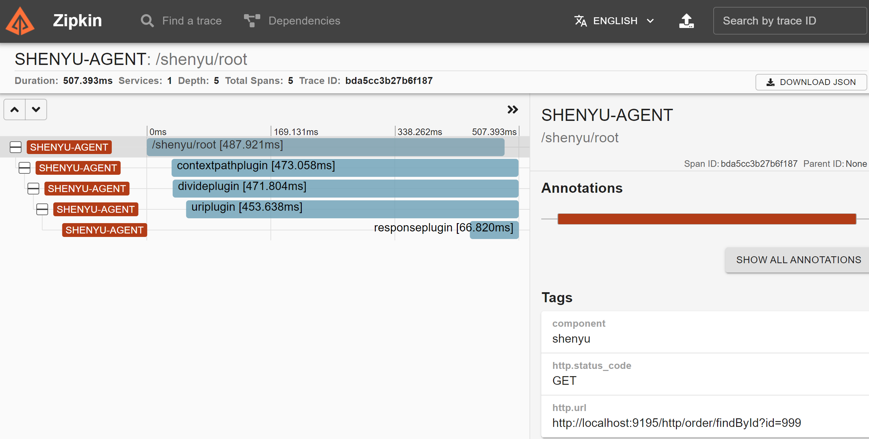Select the responseplugin span bar

tap(494, 230)
